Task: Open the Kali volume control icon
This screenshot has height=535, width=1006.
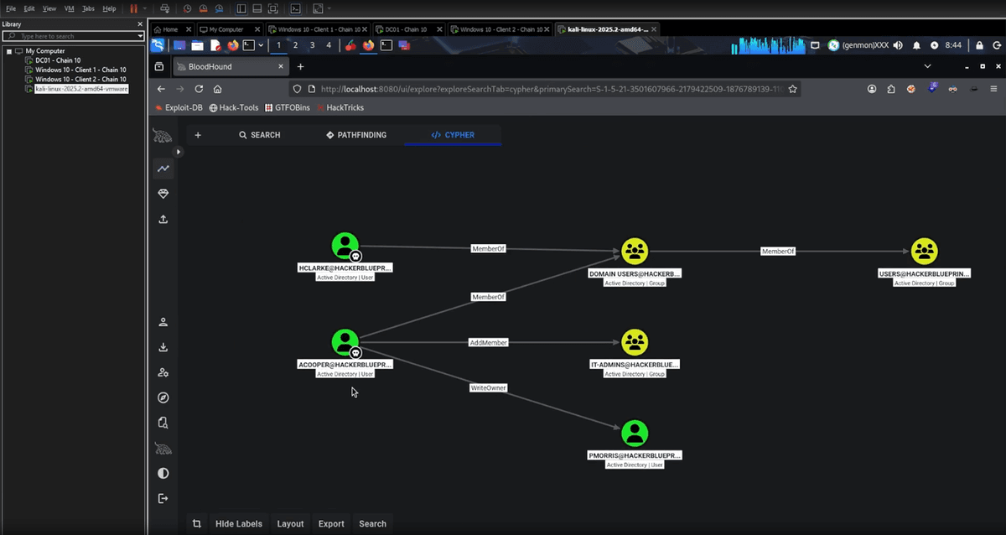Action: point(898,45)
